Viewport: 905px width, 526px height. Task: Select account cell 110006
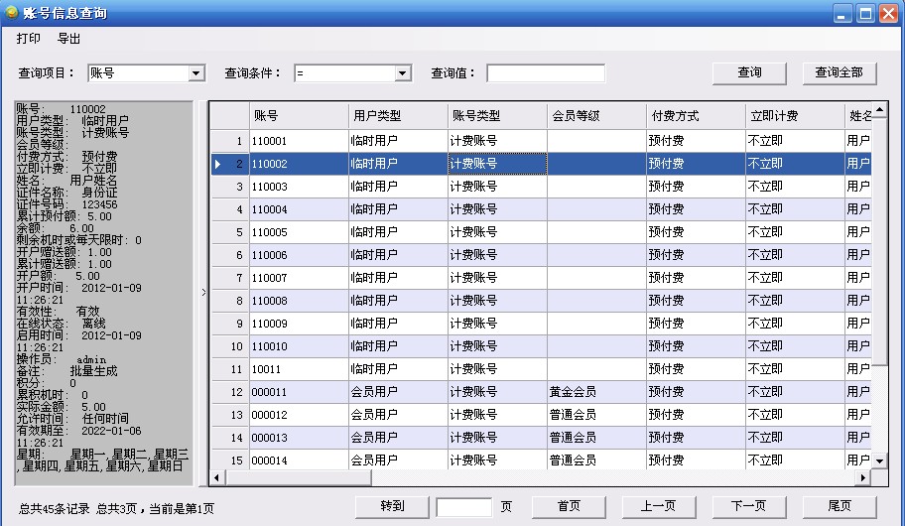tap(299, 255)
